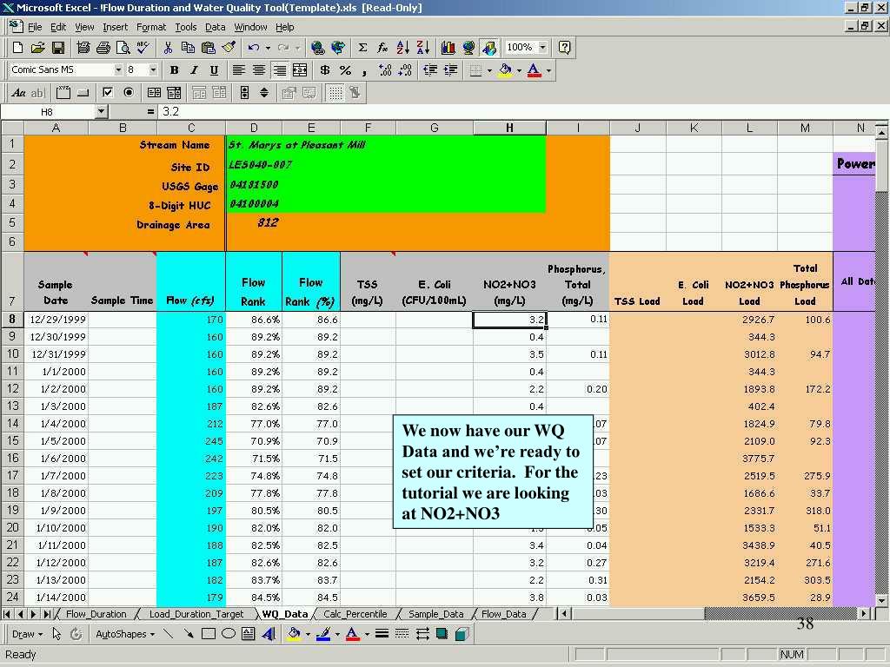Open the Format menu
This screenshot has height=667, width=890.
click(151, 27)
